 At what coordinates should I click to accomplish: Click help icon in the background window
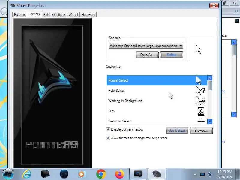pos(237,21)
